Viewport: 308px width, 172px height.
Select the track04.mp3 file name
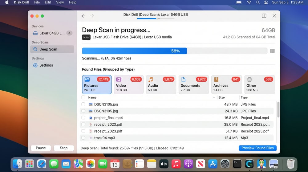104,138
